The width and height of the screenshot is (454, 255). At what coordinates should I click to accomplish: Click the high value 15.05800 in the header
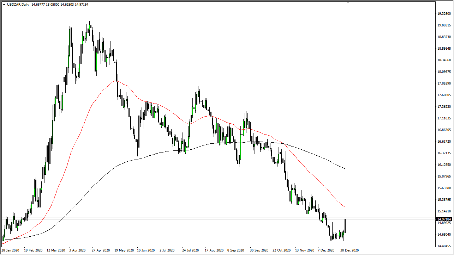[x=52, y=4]
